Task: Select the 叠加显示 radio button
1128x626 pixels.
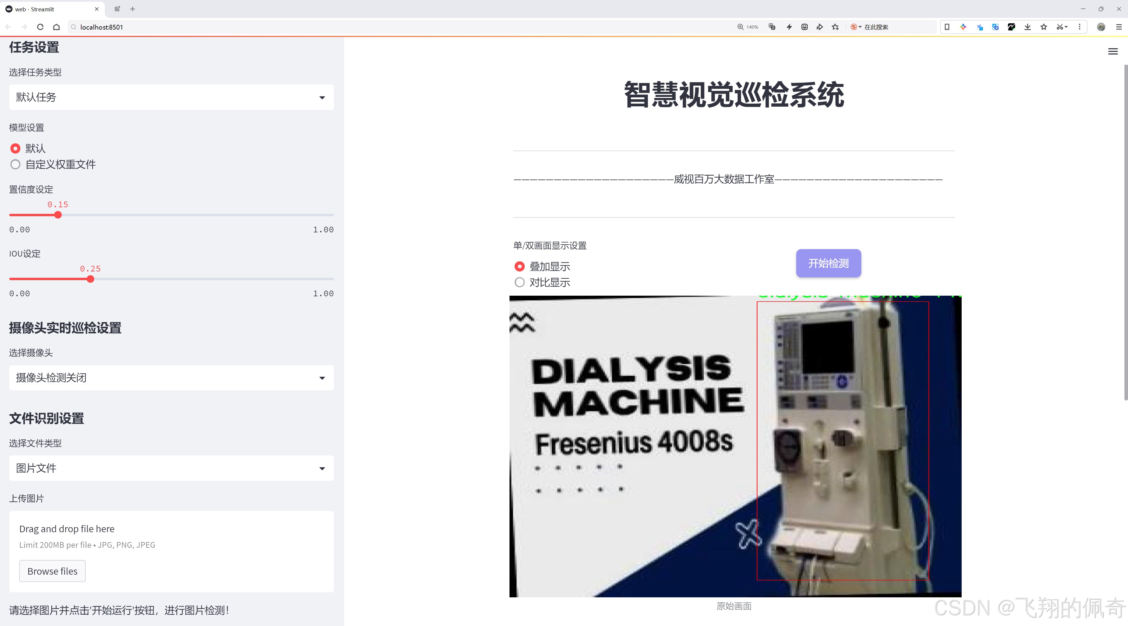Action: (520, 266)
